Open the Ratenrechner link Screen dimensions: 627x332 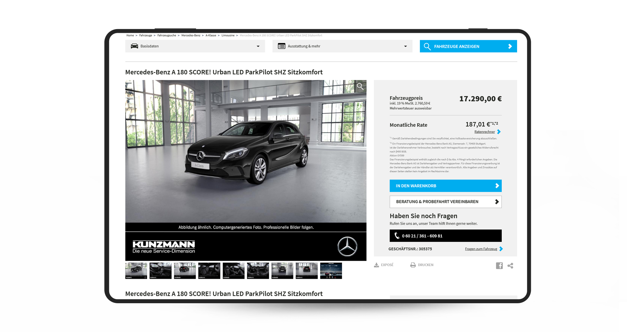485,132
